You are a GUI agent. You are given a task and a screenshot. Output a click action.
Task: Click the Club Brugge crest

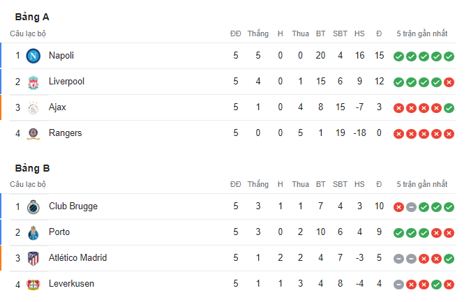click(x=33, y=207)
